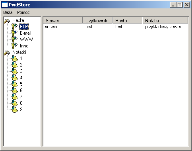
Task: Click the sticky note icon for note 2
Action: [x=15, y=65]
